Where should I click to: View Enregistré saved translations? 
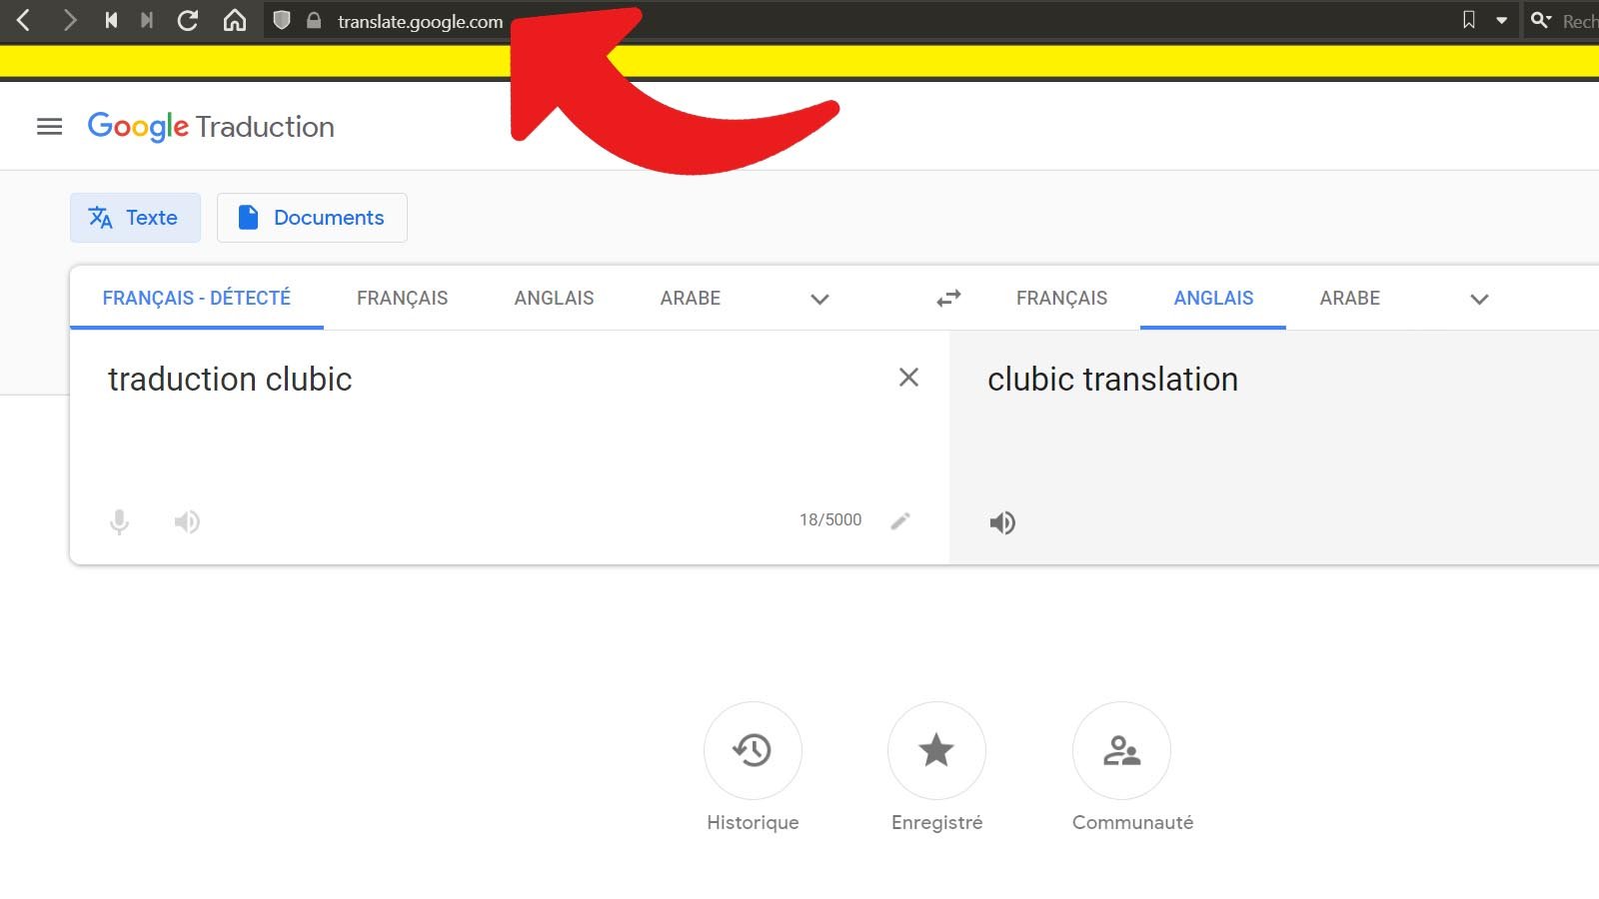click(x=936, y=750)
